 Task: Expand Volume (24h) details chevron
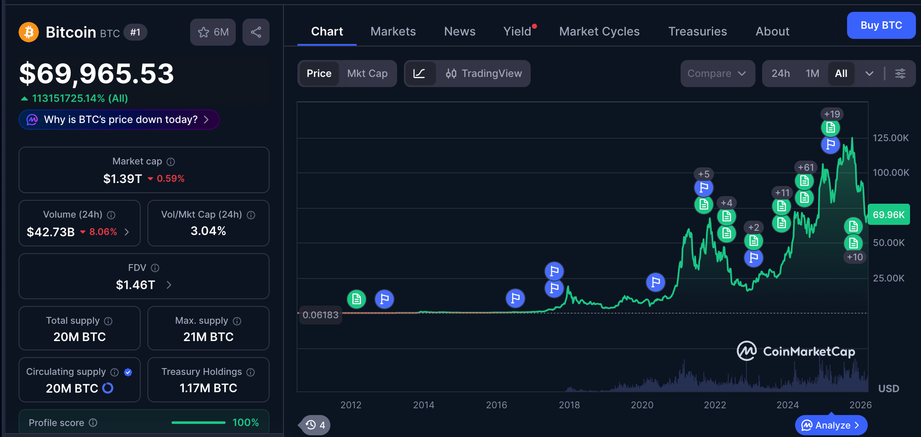click(127, 232)
